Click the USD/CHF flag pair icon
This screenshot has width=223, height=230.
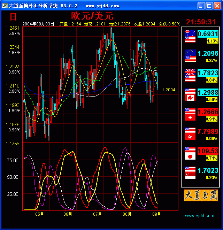click(190, 114)
